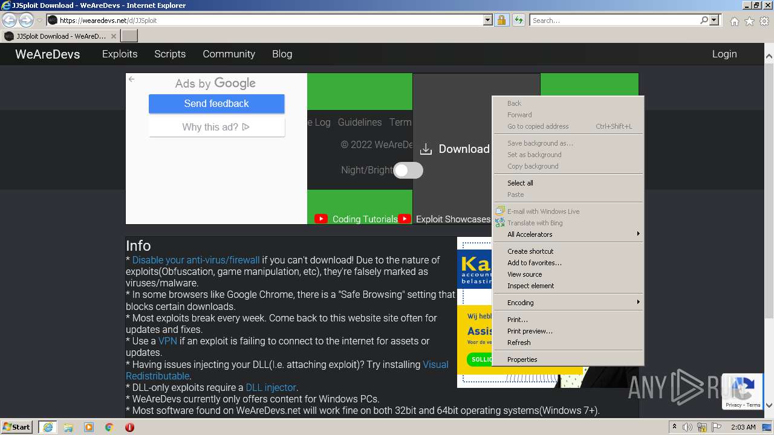Image resolution: width=774 pixels, height=435 pixels.
Task: Open Windows Explorer folder on taskbar
Action: (68, 427)
